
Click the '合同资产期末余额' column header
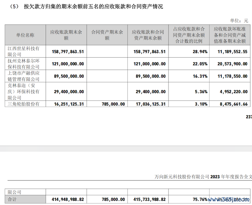[107, 35]
